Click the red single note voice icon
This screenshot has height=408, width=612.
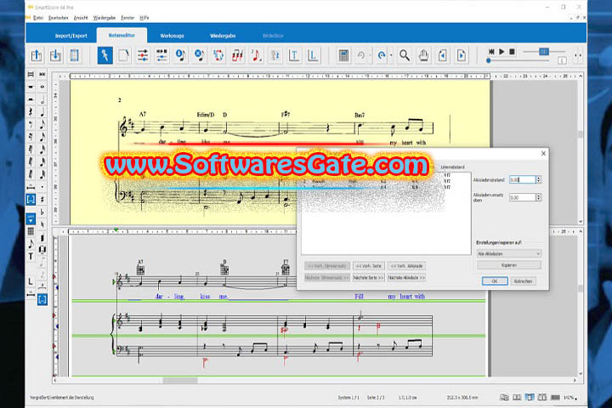256,55
